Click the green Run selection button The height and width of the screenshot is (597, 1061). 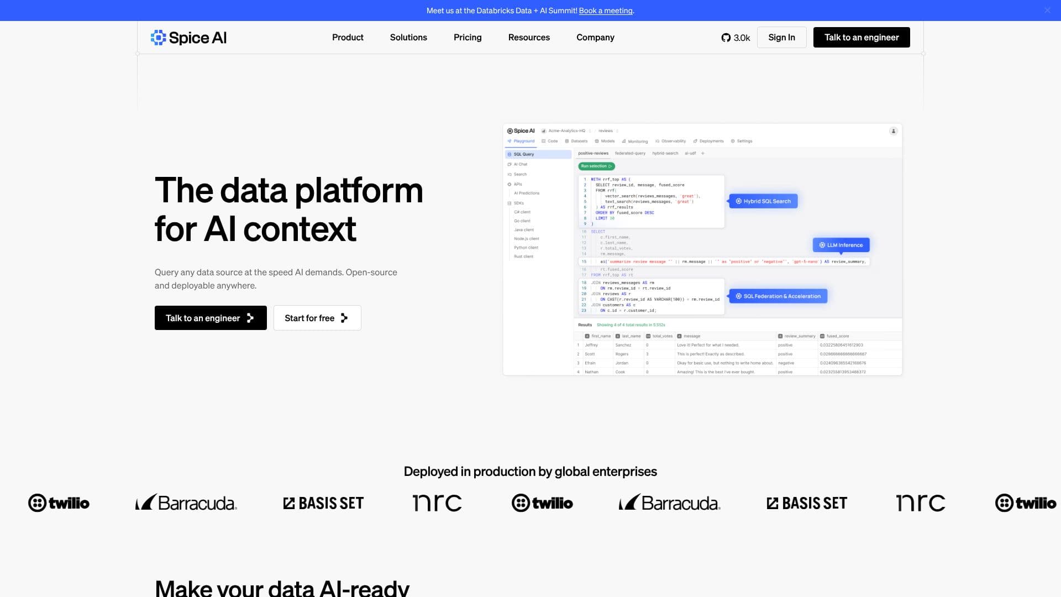[596, 166]
